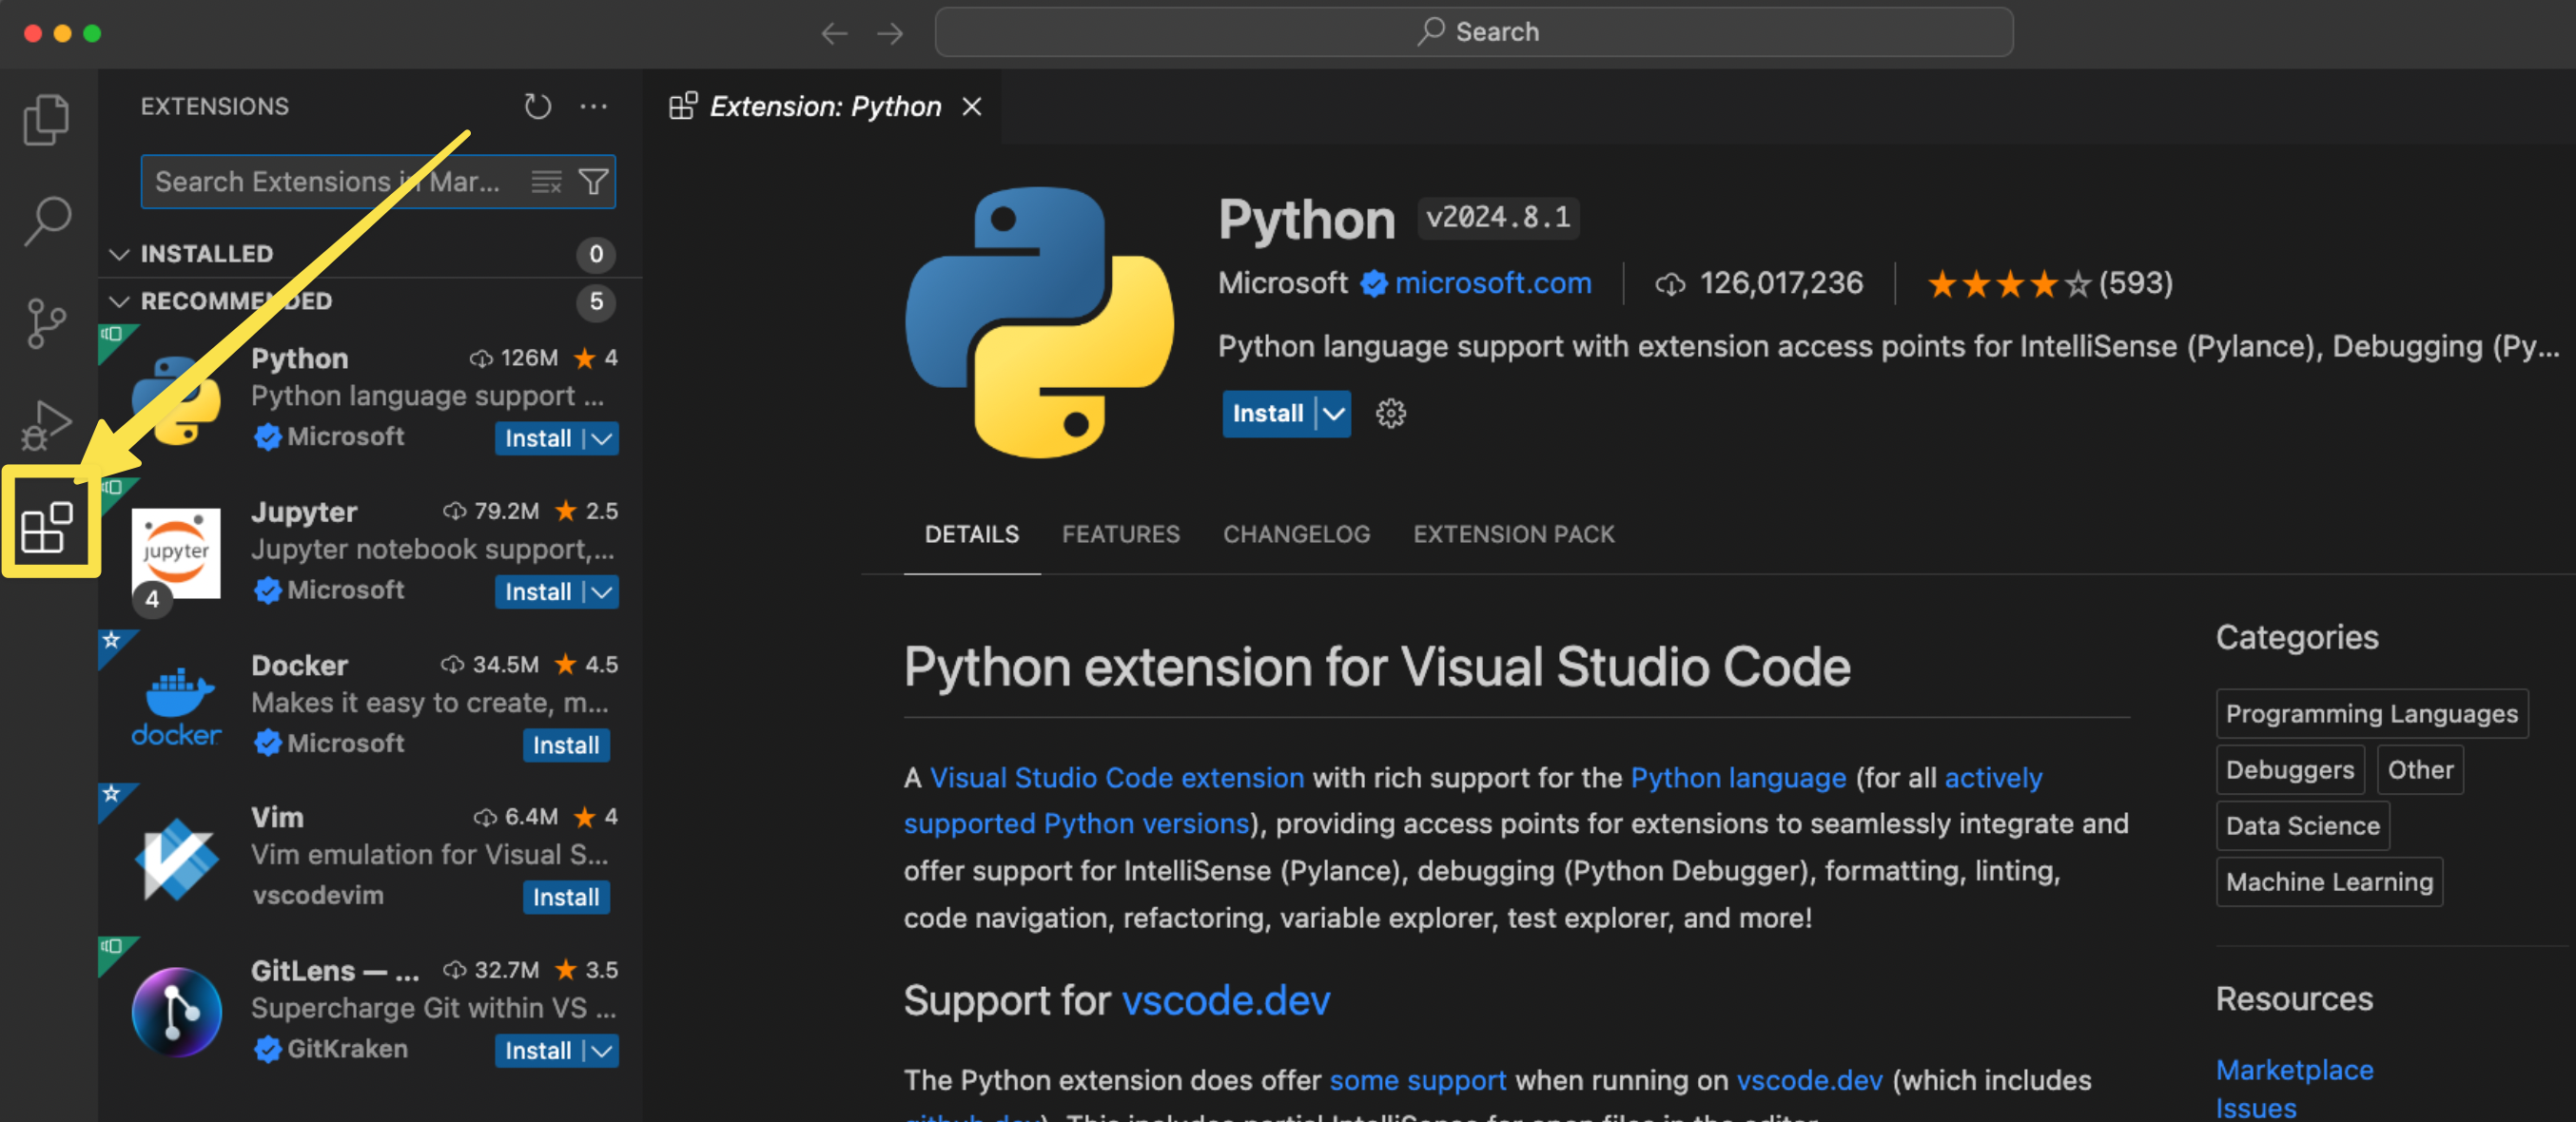
Task: Install the Jupyter extension
Action: [x=538, y=592]
